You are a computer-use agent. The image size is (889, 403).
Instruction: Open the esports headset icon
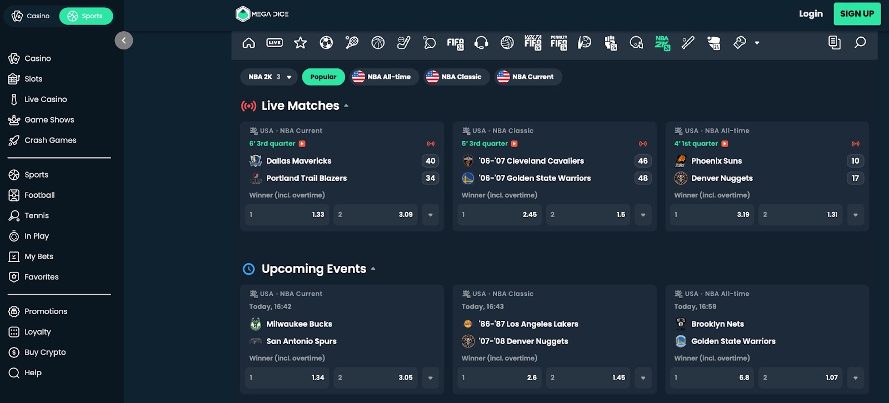[x=481, y=43]
